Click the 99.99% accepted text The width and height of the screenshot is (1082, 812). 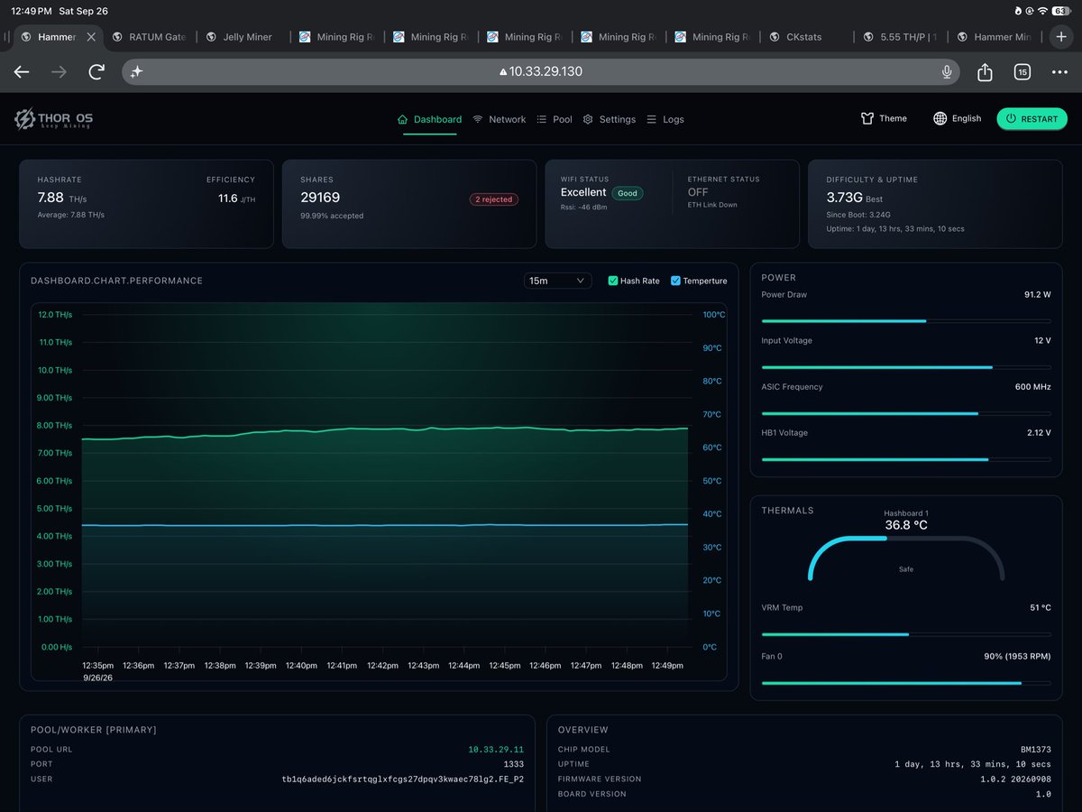click(x=332, y=216)
